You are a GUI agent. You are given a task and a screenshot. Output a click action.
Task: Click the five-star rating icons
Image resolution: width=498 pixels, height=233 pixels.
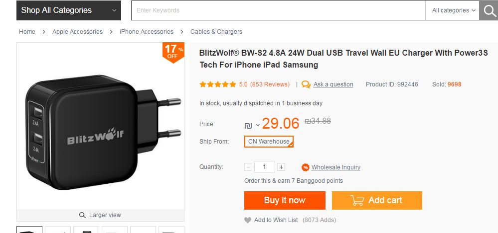point(218,84)
